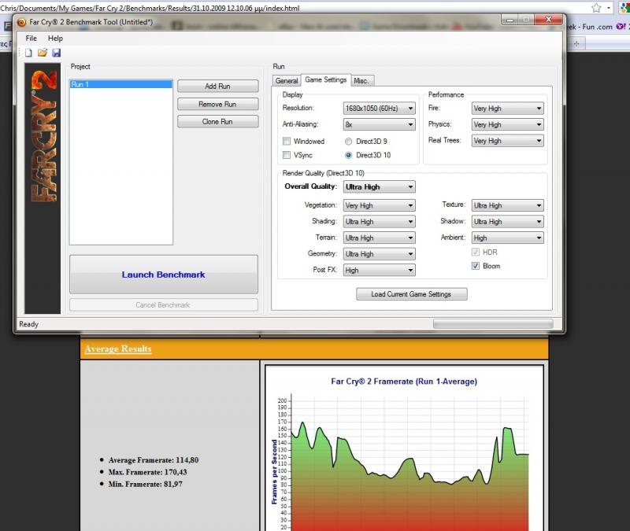The image size is (630, 531).
Task: Click the Average Framerate: 114,80 text
Action: 154,460
